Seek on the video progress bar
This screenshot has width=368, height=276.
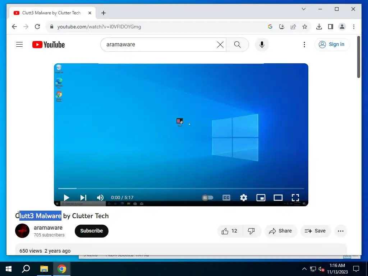(x=181, y=188)
